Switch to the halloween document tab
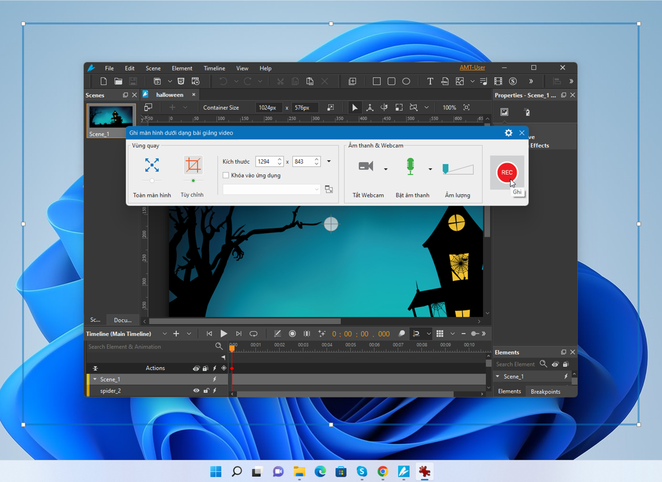This screenshot has height=482, width=662. pyautogui.click(x=170, y=95)
